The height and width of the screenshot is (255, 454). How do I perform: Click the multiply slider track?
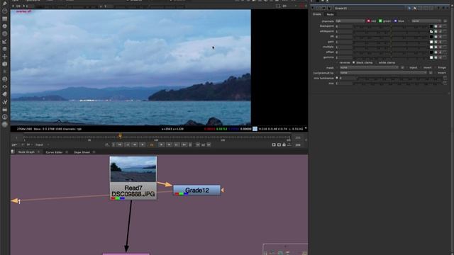pyautogui.click(x=391, y=47)
